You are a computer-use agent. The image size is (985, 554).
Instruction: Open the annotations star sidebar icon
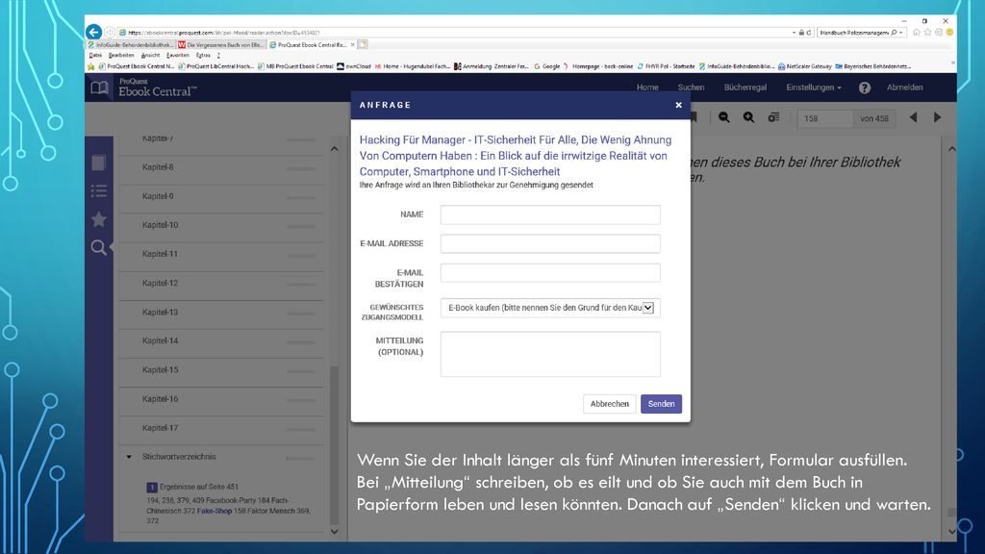(99, 219)
